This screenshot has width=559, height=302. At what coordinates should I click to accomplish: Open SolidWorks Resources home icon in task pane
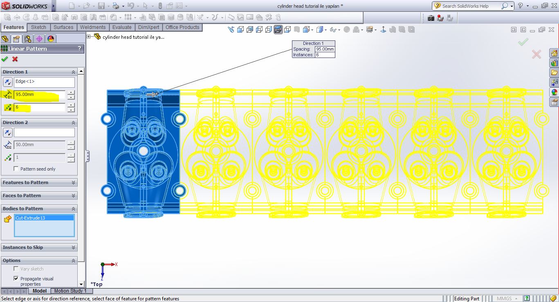[x=554, y=53]
